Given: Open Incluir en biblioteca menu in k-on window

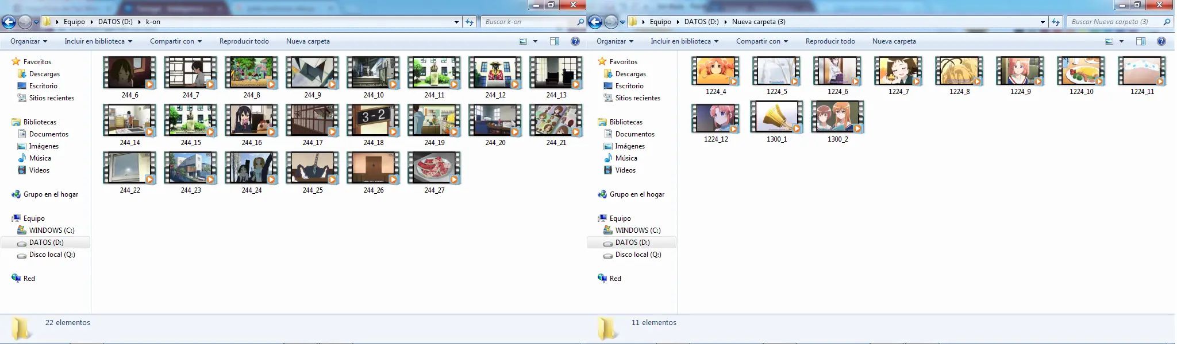Looking at the screenshot, I should (98, 41).
